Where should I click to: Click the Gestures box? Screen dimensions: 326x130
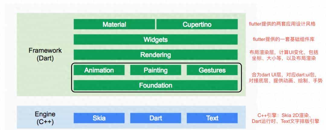pyautogui.click(x=212, y=70)
